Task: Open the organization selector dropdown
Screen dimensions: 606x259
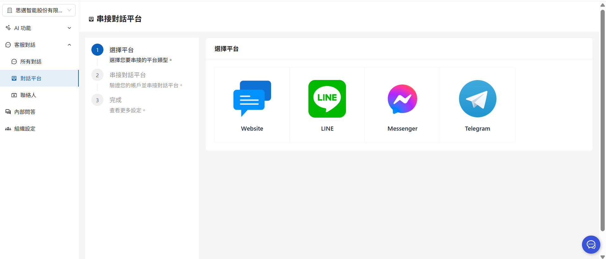Action: point(39,10)
